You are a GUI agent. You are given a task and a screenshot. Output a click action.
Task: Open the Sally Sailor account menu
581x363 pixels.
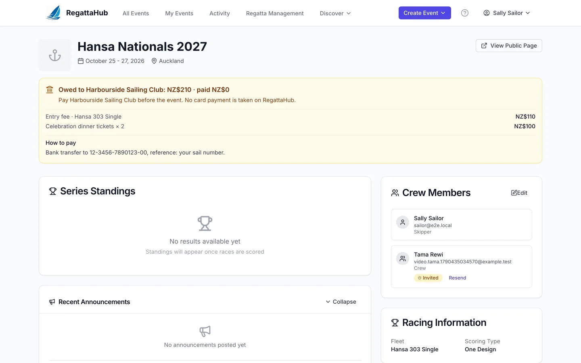pyautogui.click(x=507, y=13)
